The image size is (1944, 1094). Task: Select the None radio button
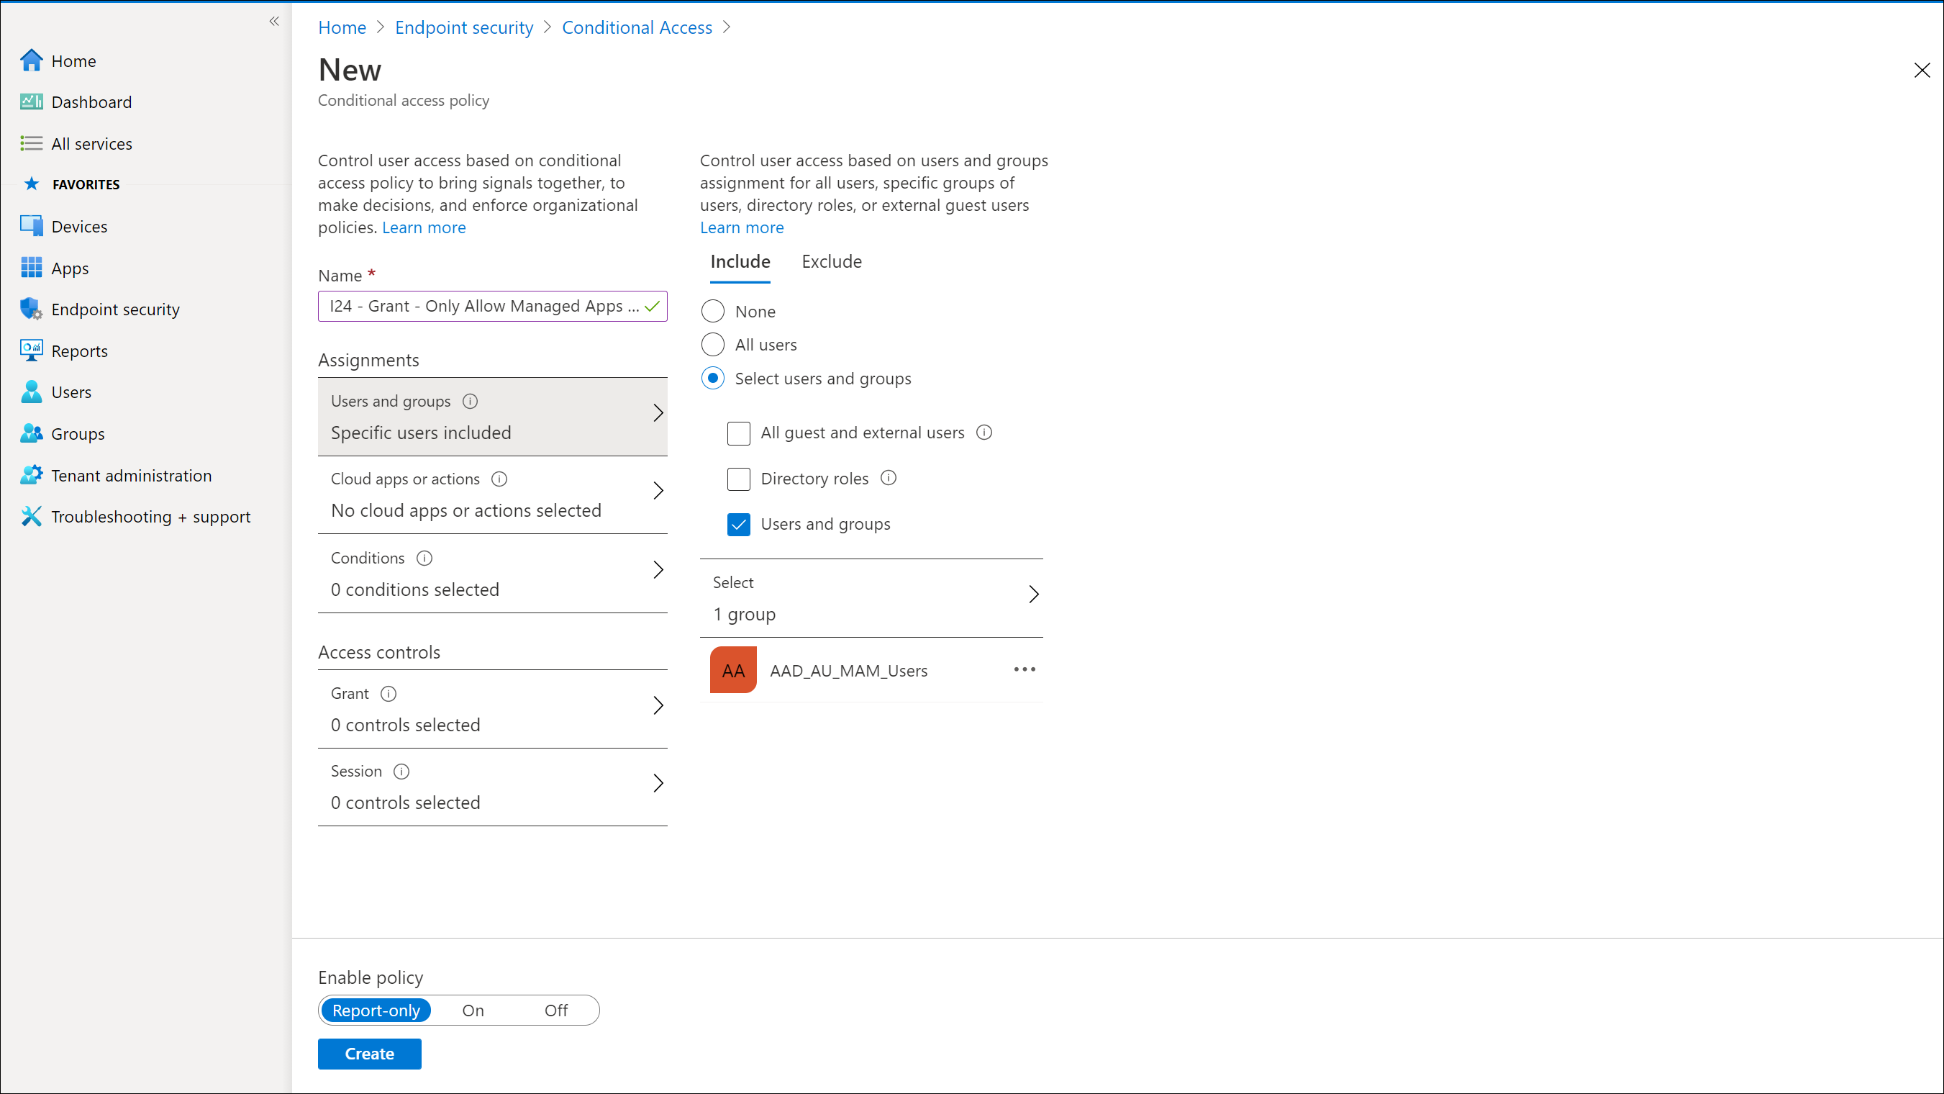(712, 311)
